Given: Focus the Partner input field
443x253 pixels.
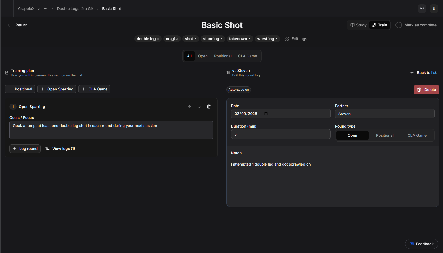Looking at the screenshot, I should [385, 114].
